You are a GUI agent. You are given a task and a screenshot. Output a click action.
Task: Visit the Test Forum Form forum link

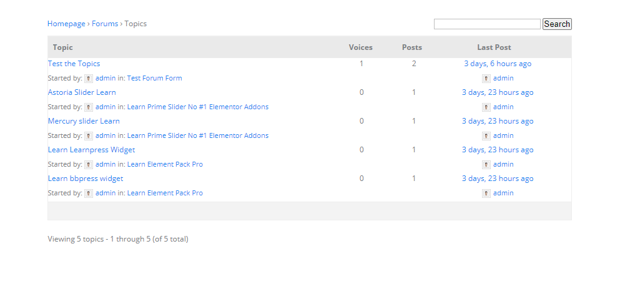[154, 78]
